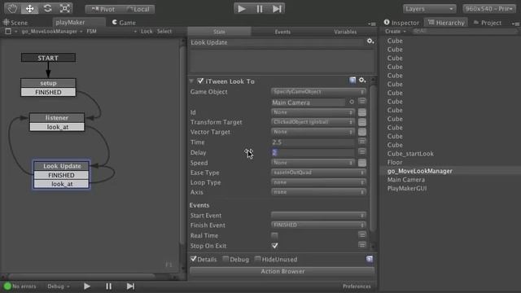Switch to the Project tab

488,23
